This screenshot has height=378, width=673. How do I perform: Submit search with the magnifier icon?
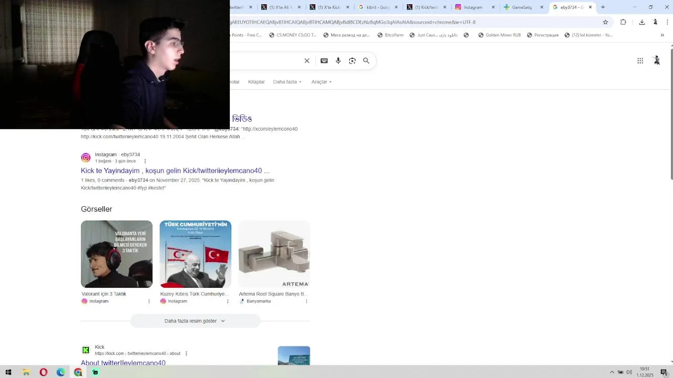[366, 61]
